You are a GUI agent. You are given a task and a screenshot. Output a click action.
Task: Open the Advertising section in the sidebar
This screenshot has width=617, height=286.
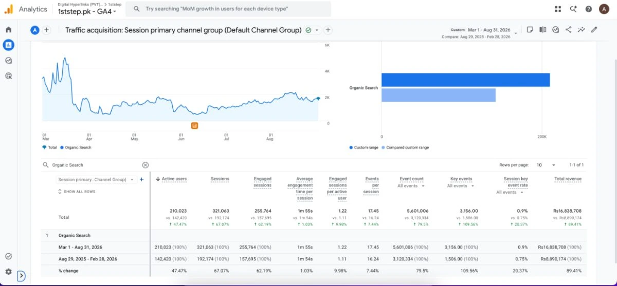point(8,76)
